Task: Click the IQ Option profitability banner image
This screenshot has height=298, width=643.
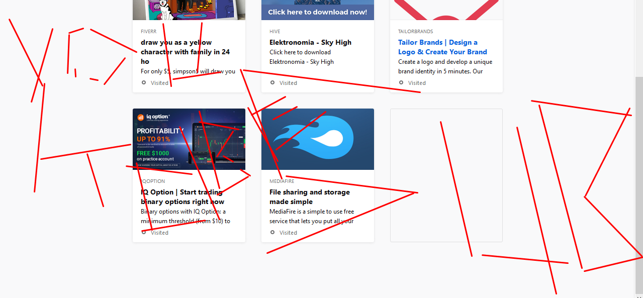Action: (x=189, y=139)
